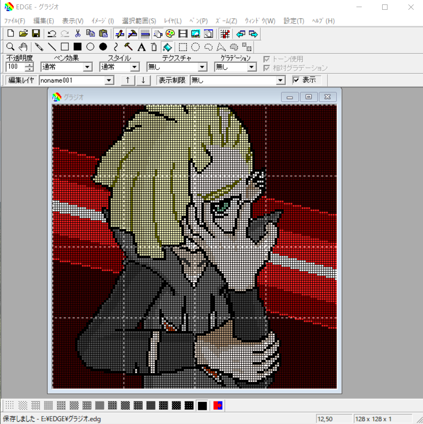Select the hand pan tool

click(x=23, y=47)
